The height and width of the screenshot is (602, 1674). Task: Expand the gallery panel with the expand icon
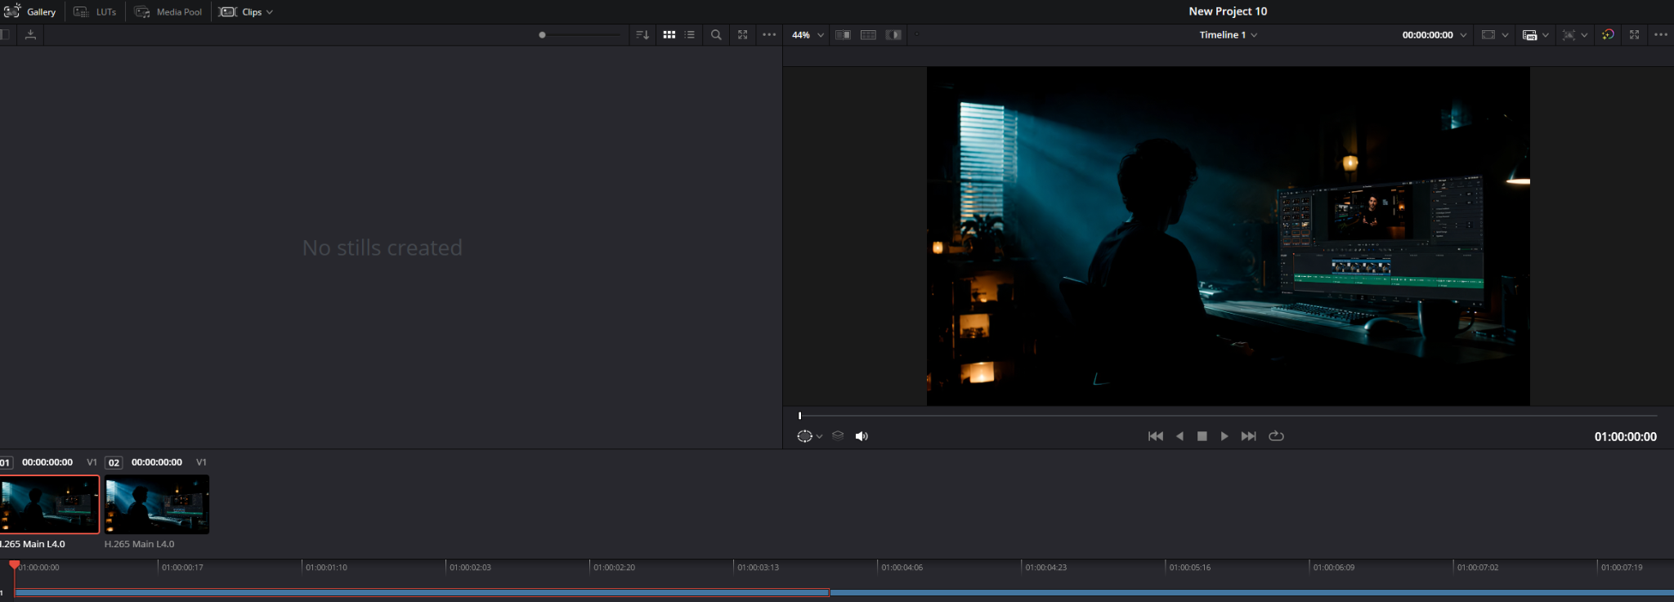tap(742, 35)
